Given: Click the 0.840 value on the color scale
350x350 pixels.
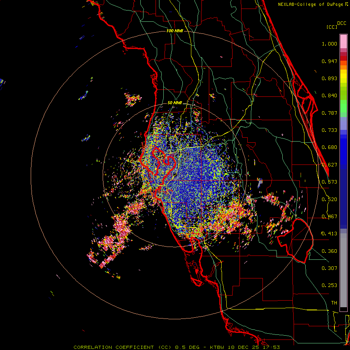Looking at the screenshot, I should point(329,96).
